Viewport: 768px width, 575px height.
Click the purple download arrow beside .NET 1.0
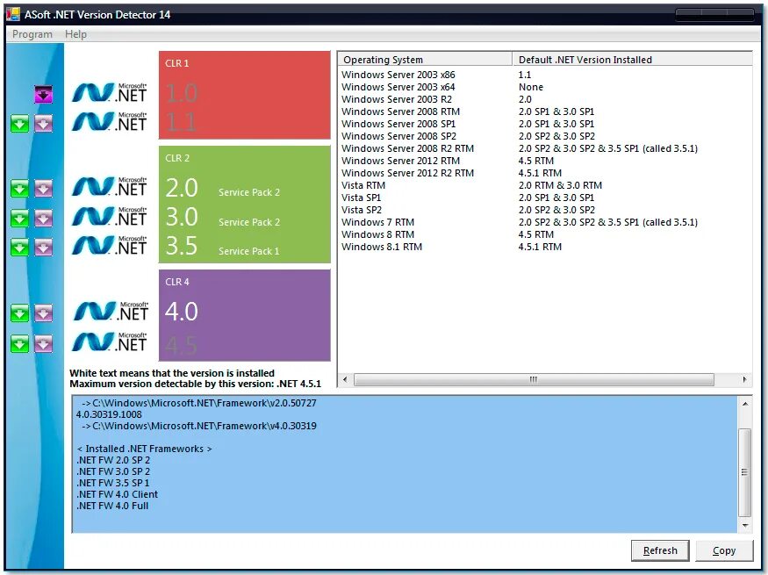(x=43, y=95)
